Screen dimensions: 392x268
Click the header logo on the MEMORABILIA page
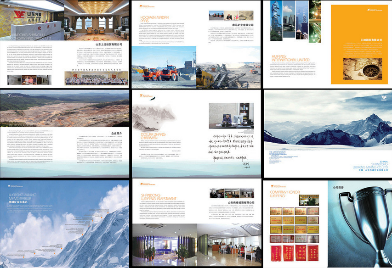click(16, 186)
